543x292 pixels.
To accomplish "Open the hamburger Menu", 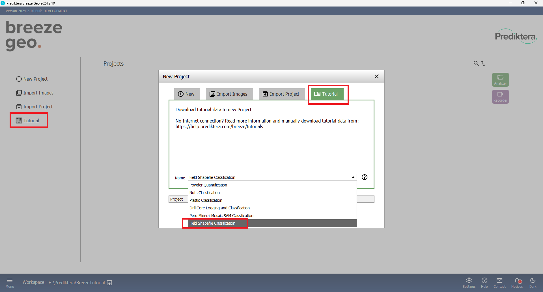I will [10, 282].
